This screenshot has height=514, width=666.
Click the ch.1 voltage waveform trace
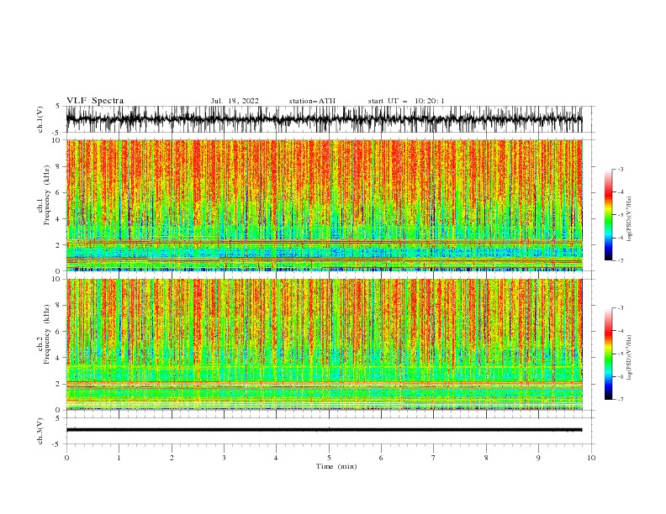pos(324,119)
